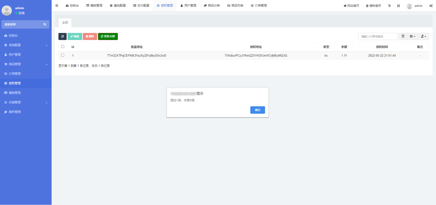Image resolution: width=436 pixels, height=205 pixels.
Task: Open the column visibility grid dropdown
Action: (412, 36)
